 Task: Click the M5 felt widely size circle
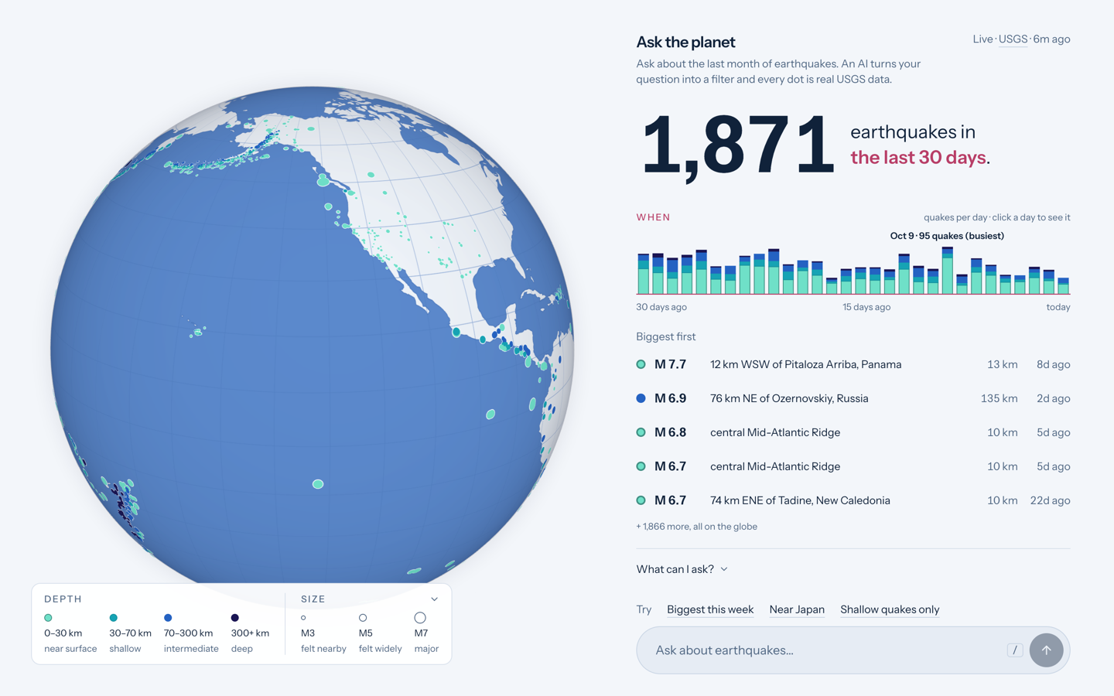click(363, 618)
